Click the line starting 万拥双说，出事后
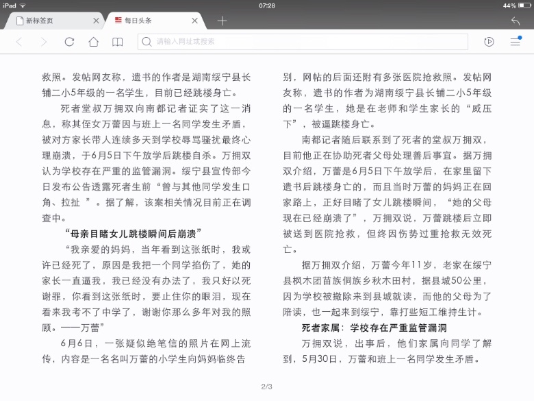534x401 pixels. [396, 343]
